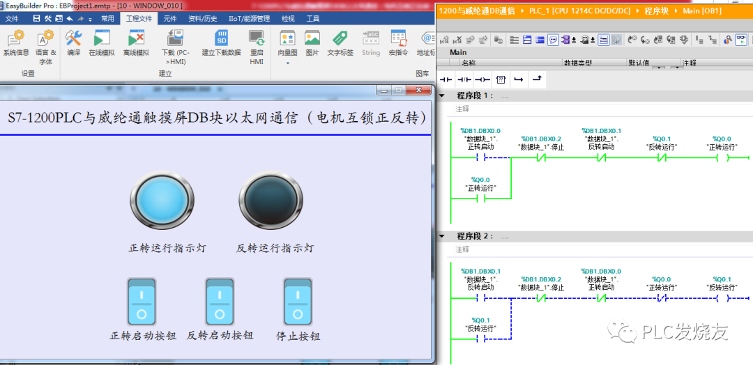The image size is (753, 365).
Task: Click %Q0.1 self-hold contact in 程序段 2
Action: point(480,339)
